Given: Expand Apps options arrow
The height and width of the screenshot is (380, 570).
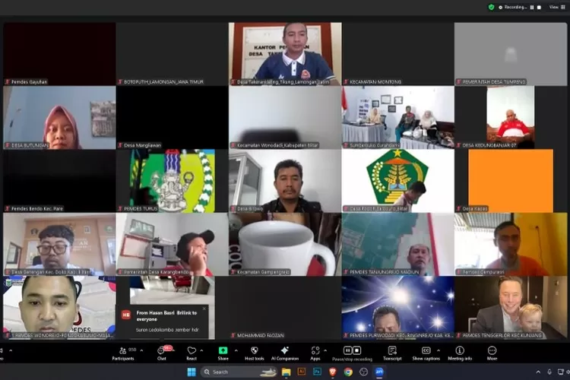Looking at the screenshot, I should click(325, 350).
